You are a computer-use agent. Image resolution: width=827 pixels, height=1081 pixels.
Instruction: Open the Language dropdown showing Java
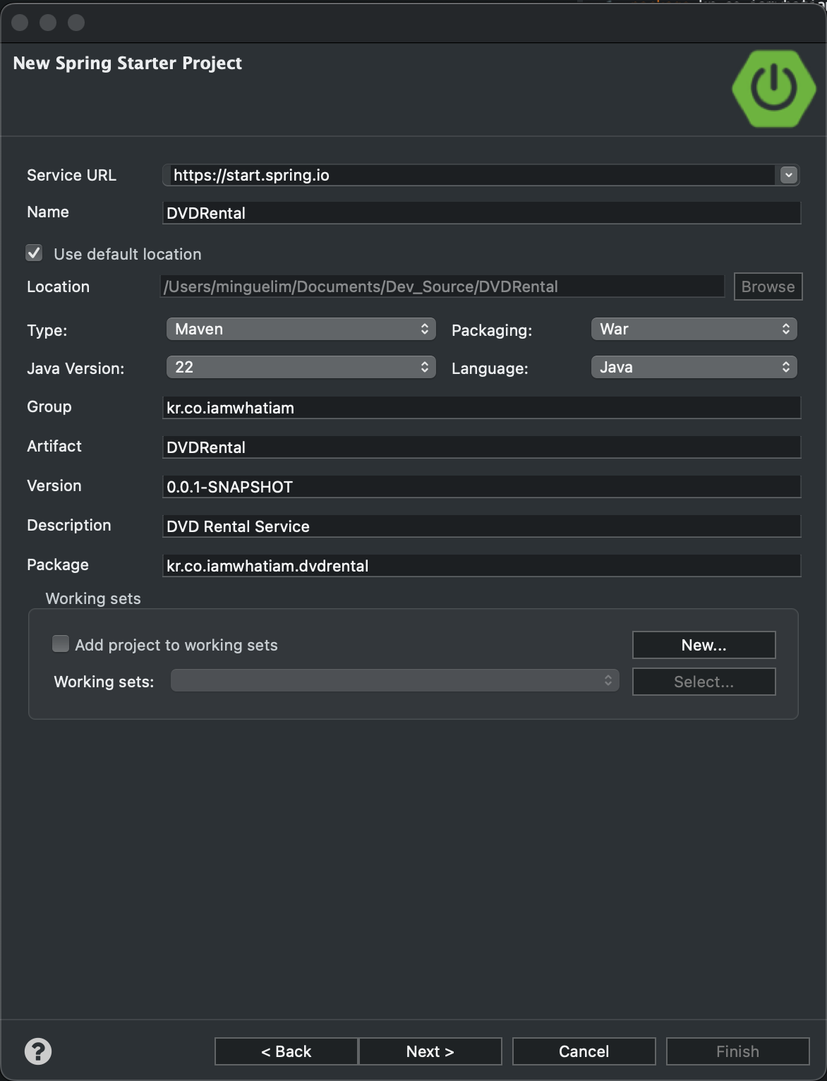point(694,367)
